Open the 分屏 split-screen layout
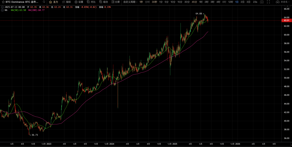 coord(116,2)
